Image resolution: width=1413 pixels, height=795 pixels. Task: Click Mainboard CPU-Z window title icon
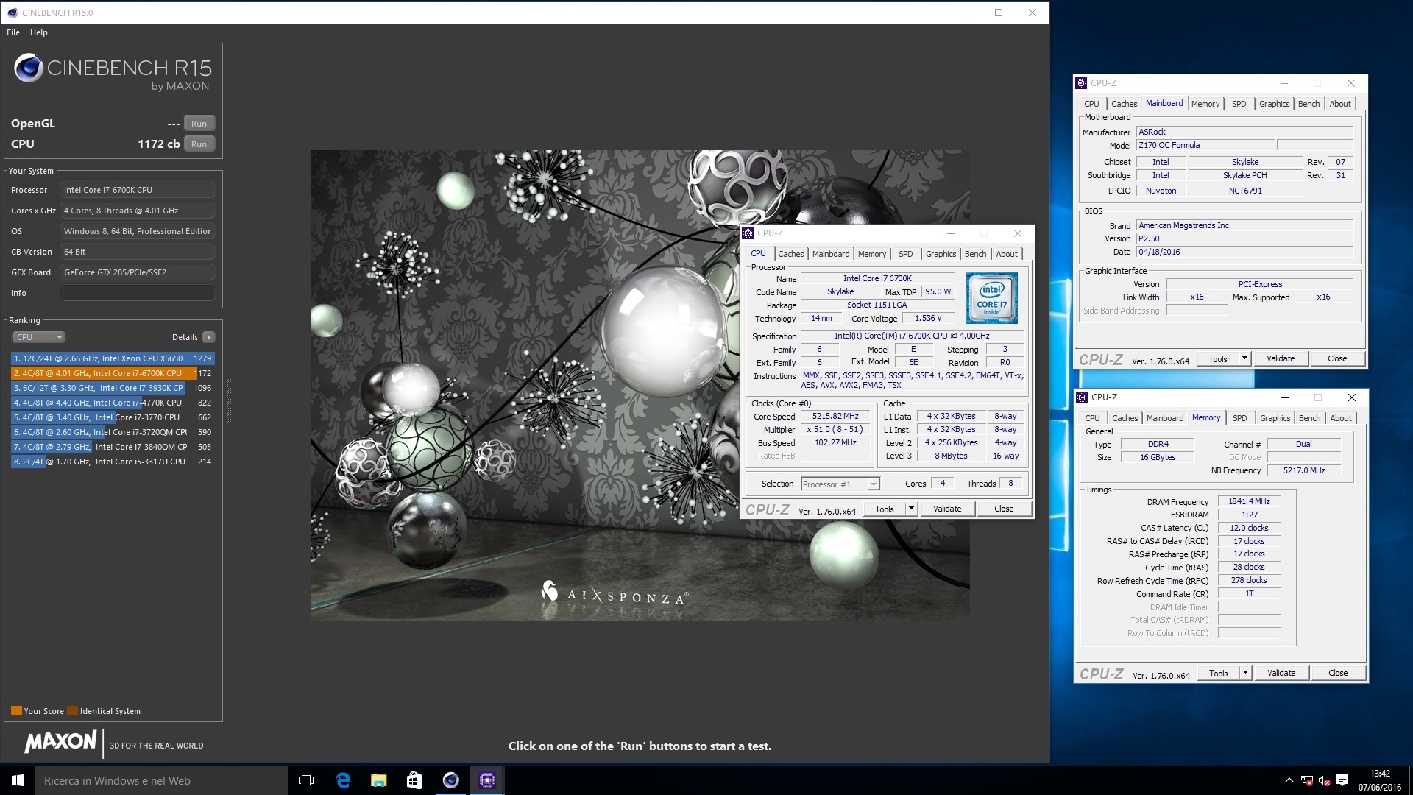tap(1081, 83)
